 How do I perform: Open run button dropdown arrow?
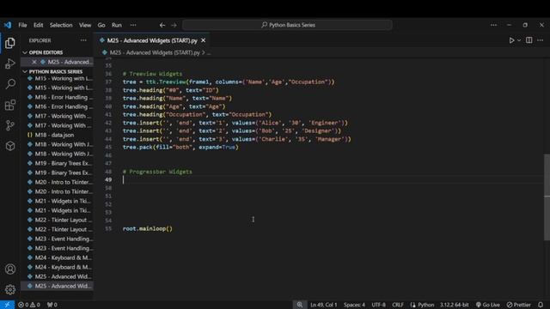point(519,40)
